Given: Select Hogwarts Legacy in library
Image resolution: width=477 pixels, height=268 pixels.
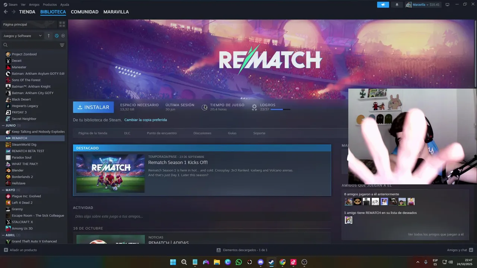Looking at the screenshot, I should click(25, 106).
